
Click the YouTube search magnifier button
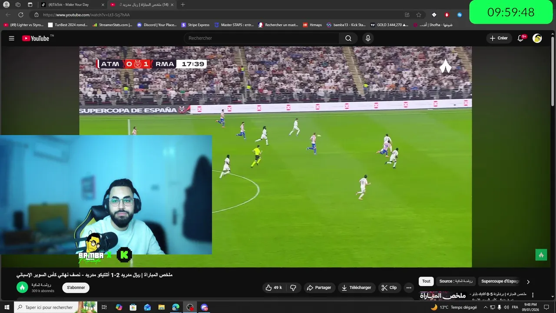click(348, 38)
